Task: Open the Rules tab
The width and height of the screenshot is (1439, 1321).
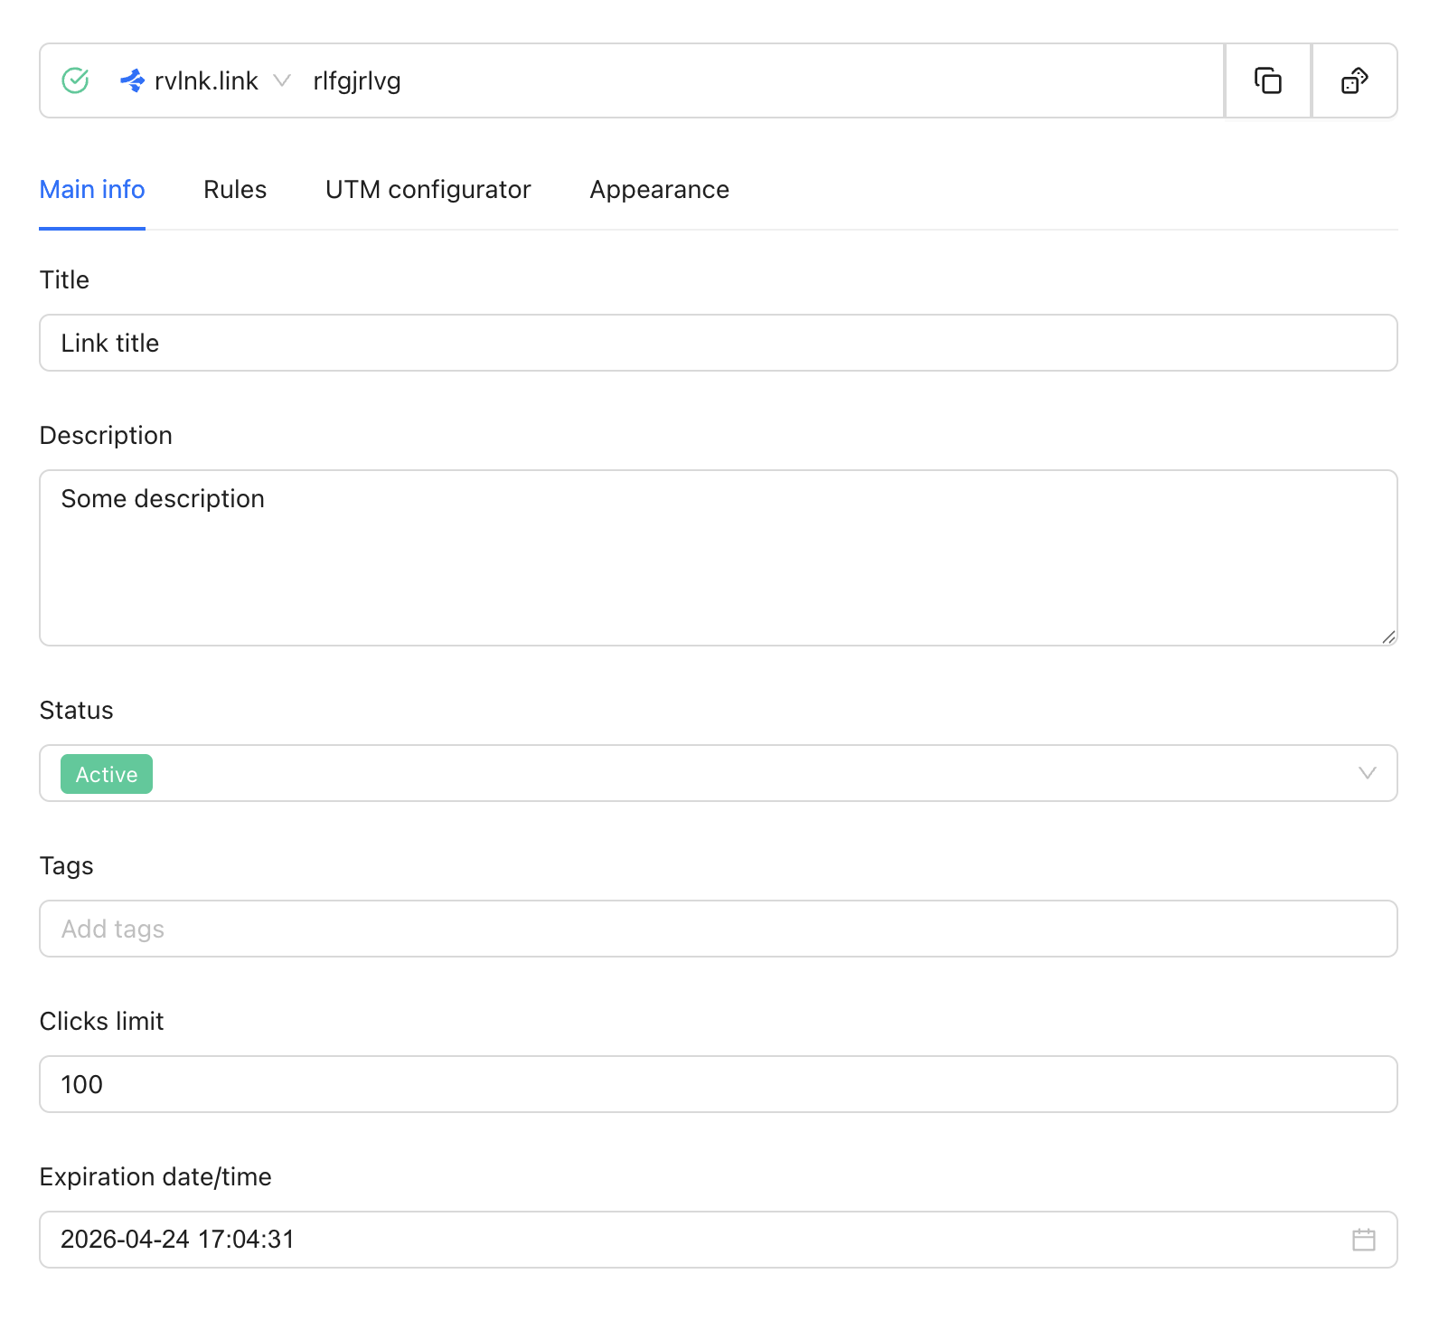Action: pos(235,190)
